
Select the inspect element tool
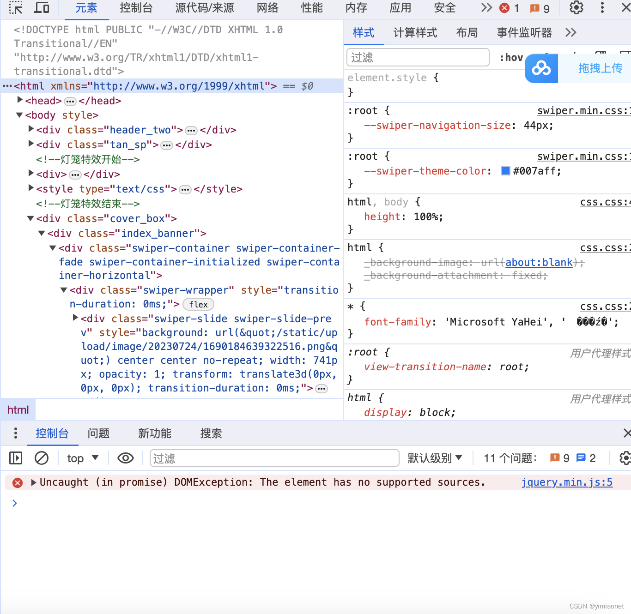[16, 8]
